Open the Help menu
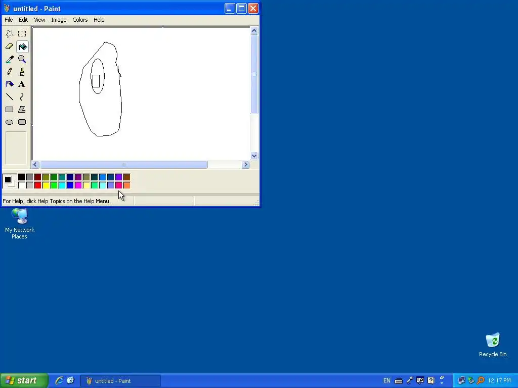 pos(99,20)
